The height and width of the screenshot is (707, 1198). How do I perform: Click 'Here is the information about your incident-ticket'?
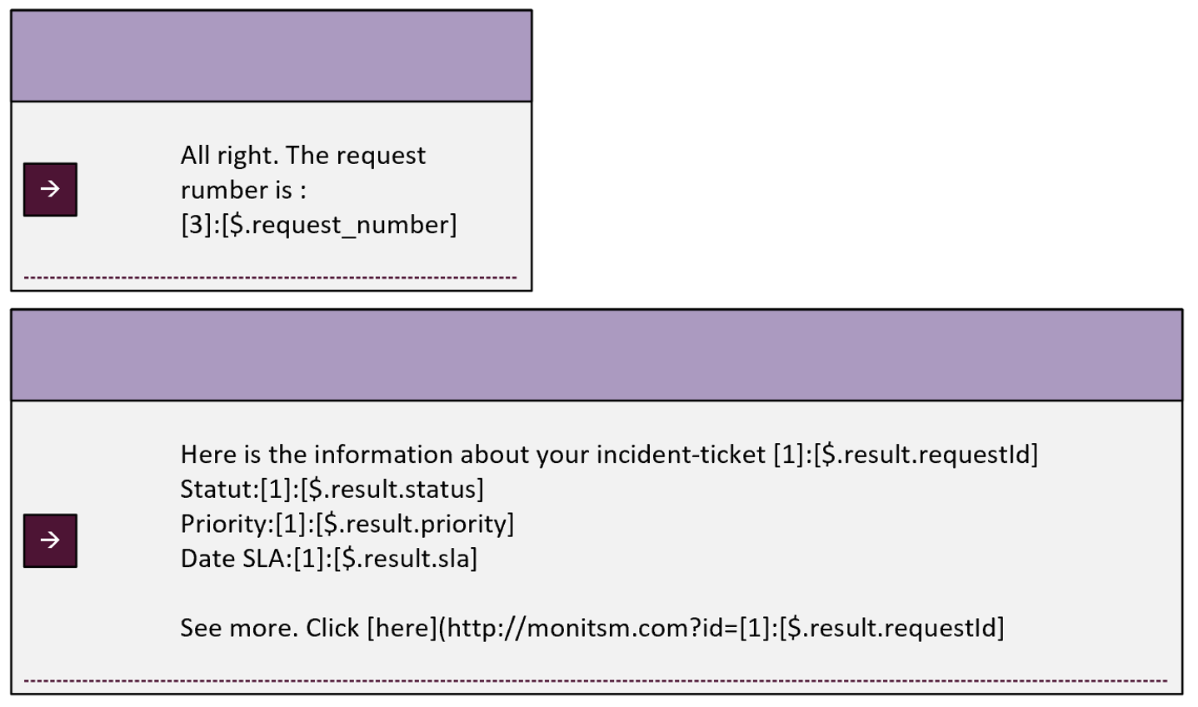472,455
